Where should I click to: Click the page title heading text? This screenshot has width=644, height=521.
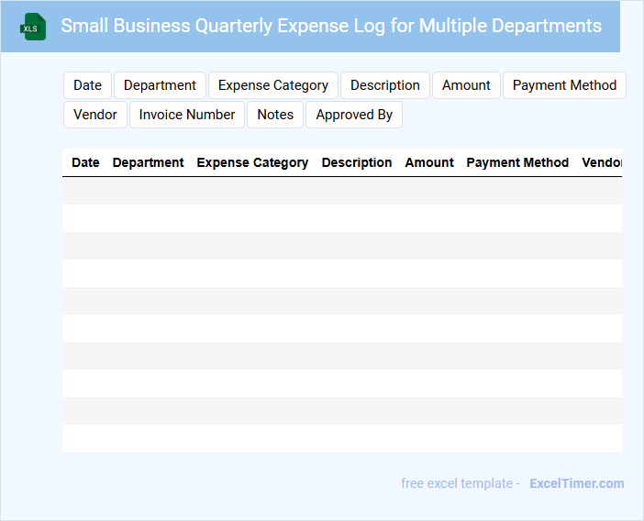pyautogui.click(x=331, y=26)
